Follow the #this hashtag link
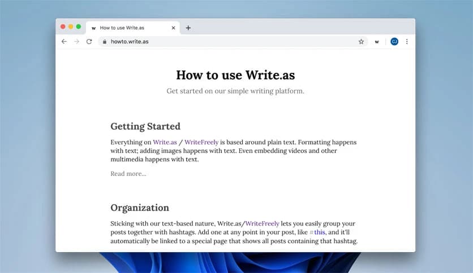Screen dimensions: 473x273 click(317, 232)
